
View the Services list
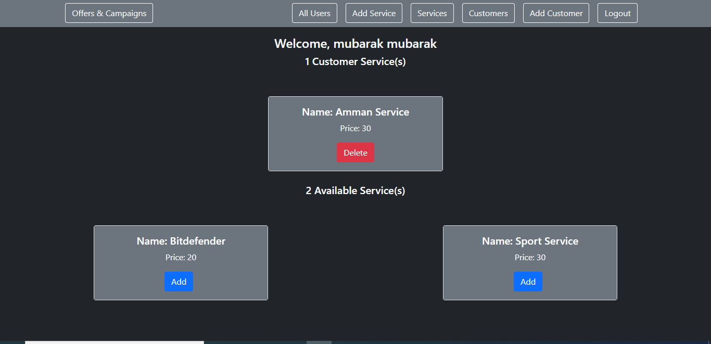(432, 14)
